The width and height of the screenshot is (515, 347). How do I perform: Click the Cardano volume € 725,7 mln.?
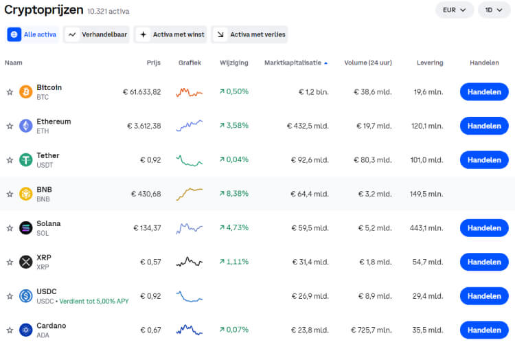coord(371,330)
